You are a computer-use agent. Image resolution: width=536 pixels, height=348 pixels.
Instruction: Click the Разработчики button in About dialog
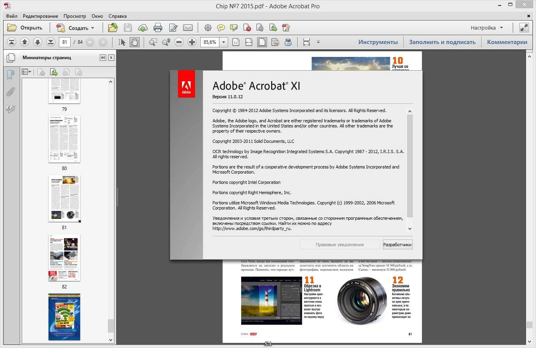[397, 245]
